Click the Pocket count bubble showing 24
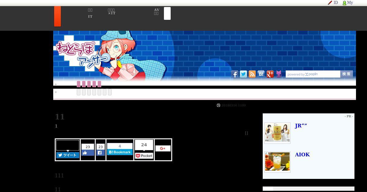Viewport: 367px width, 192px height. pyautogui.click(x=144, y=145)
